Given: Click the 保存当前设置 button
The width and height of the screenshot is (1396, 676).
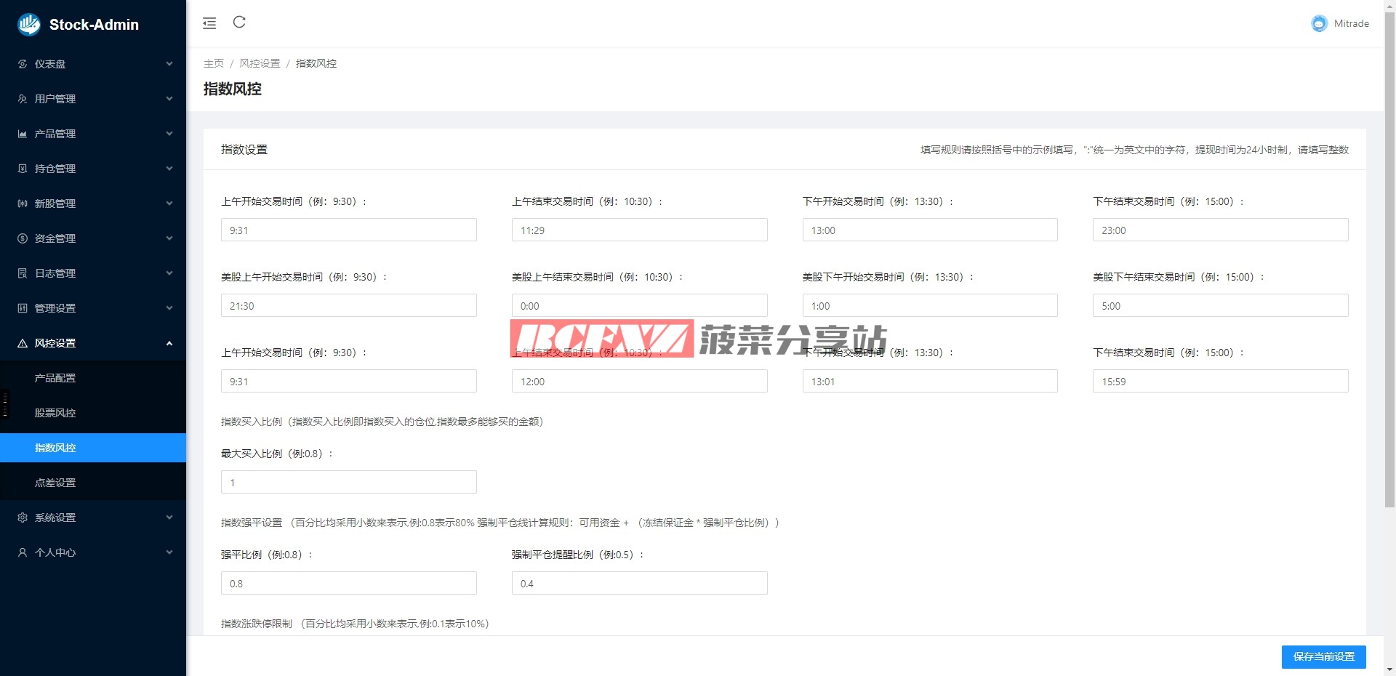Looking at the screenshot, I should click(1323, 656).
